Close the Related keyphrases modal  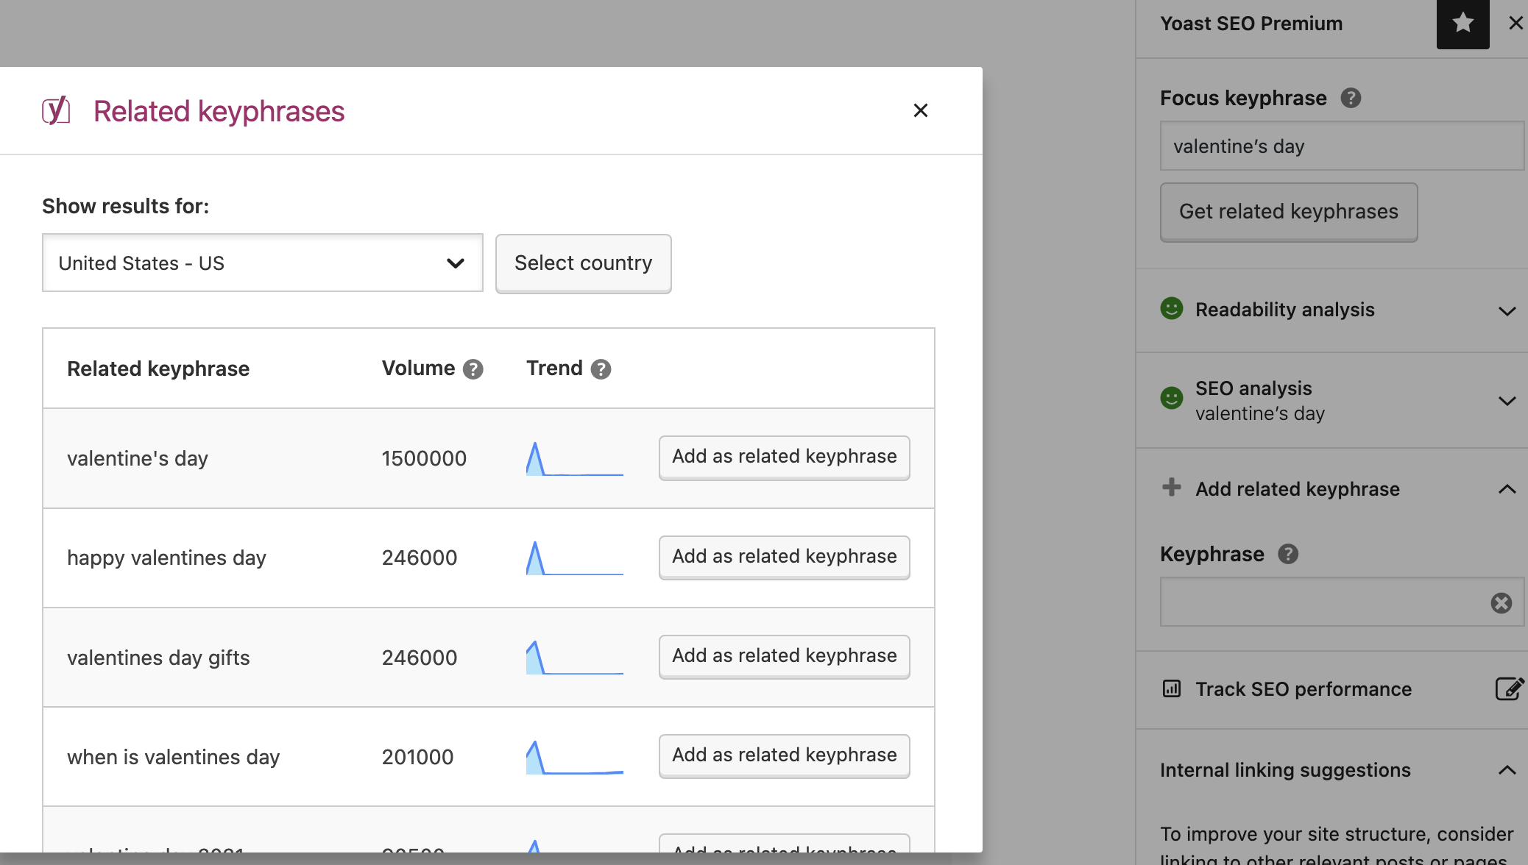pos(920,110)
